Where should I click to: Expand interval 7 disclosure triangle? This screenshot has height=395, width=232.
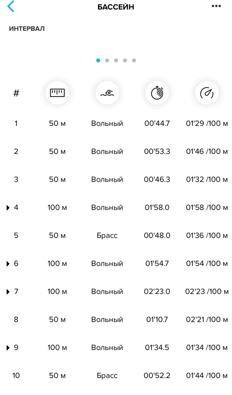8,292
